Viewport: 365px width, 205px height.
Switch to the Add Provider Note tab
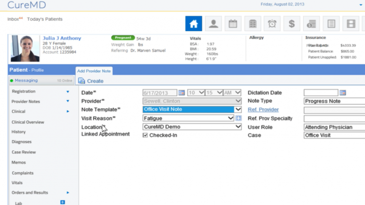(94, 71)
